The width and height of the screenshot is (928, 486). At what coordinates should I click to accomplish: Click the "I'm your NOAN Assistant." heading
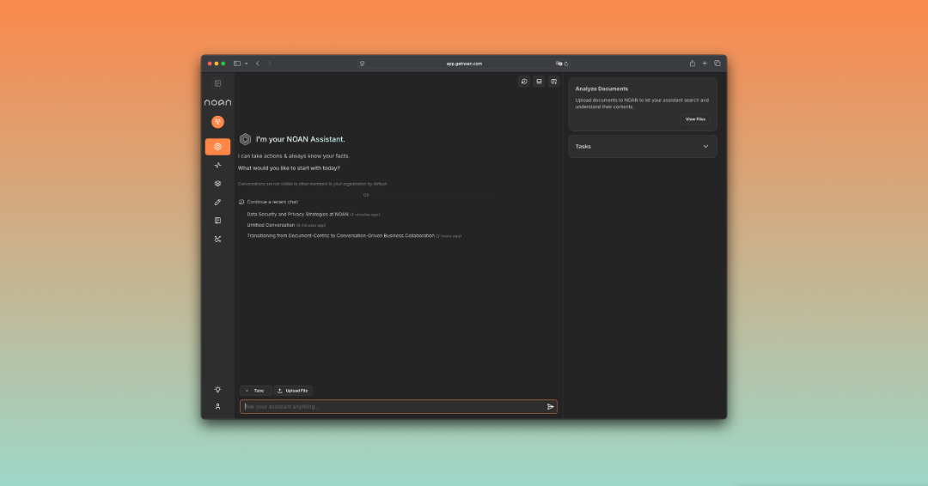[300, 140]
